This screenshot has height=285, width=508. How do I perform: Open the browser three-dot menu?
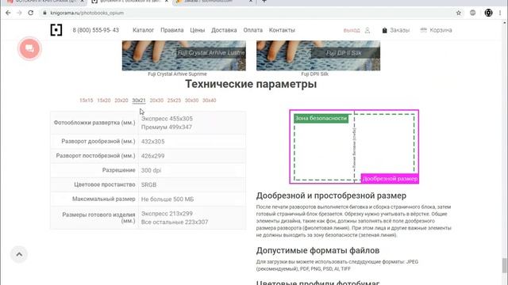click(x=500, y=13)
